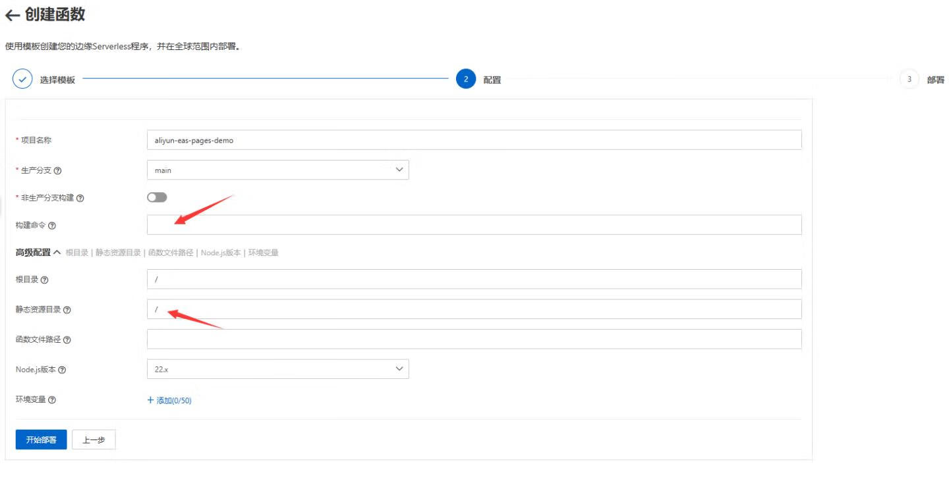
Task: Click help icon beside 静态资源目录
Action: pyautogui.click(x=67, y=310)
